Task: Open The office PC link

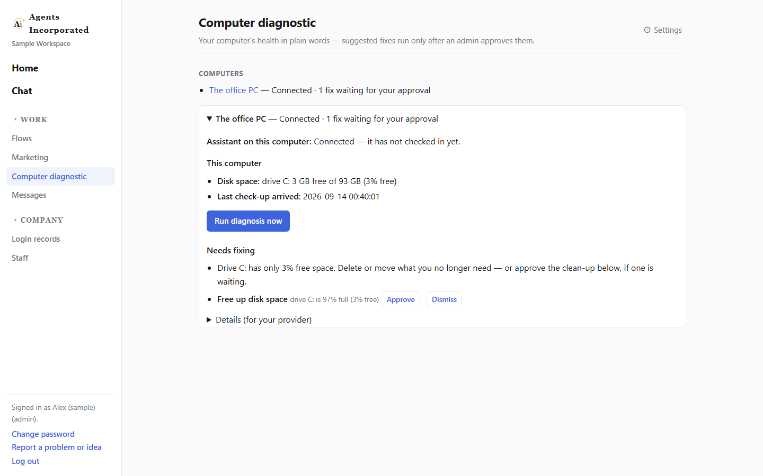Action: click(x=234, y=90)
